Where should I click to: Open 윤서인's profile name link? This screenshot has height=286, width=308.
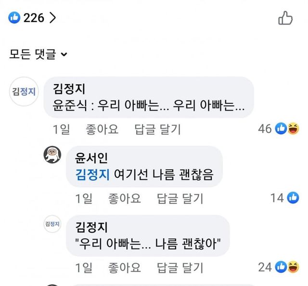click(93, 157)
